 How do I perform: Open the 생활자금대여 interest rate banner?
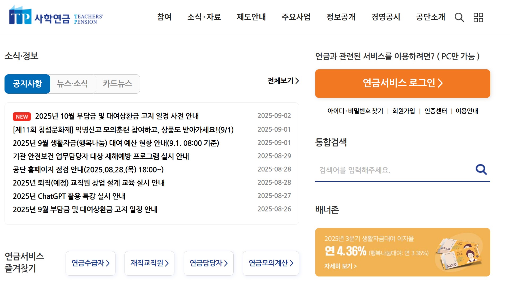tap(402, 252)
